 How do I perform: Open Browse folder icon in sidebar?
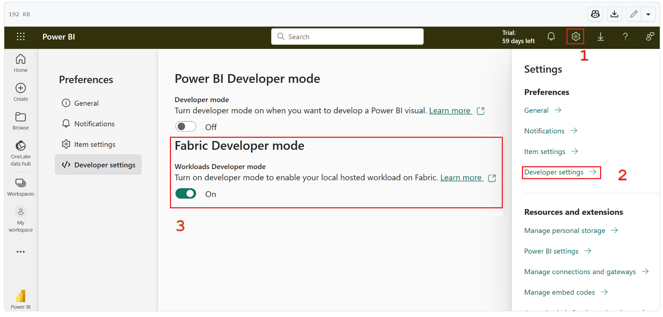click(21, 117)
